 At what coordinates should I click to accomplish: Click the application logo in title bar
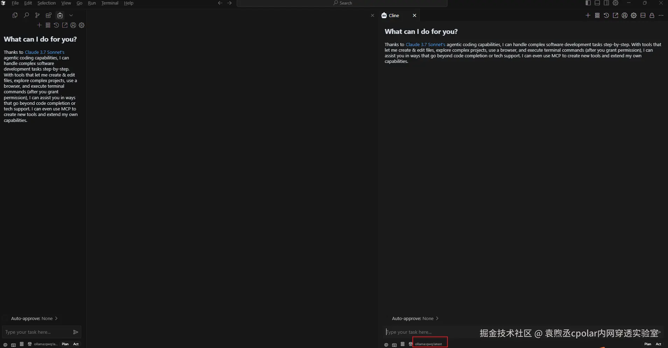tap(4, 3)
